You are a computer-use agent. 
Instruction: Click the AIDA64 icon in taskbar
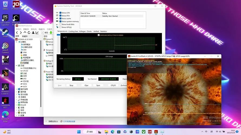(150, 131)
